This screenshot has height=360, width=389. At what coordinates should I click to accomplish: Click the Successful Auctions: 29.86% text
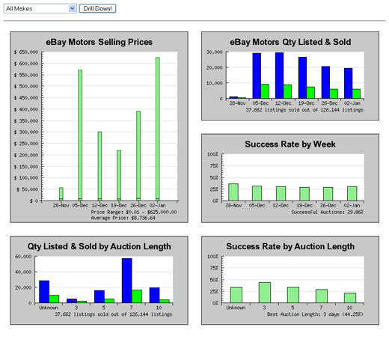pyautogui.click(x=327, y=212)
